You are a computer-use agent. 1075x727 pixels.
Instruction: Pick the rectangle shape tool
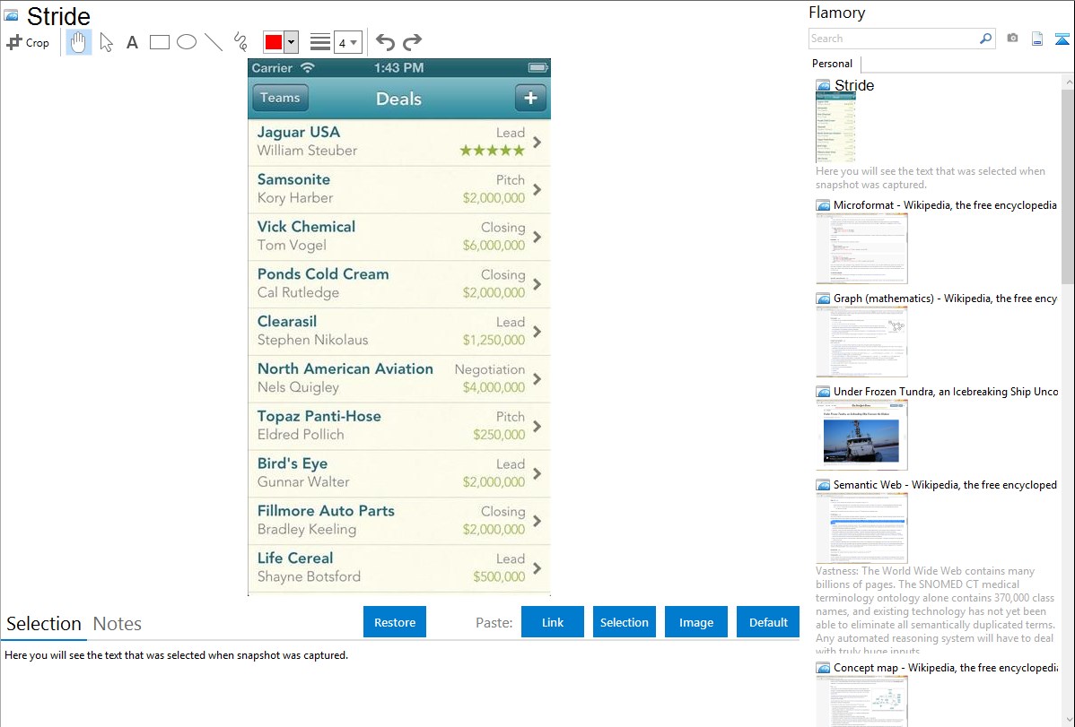(159, 42)
